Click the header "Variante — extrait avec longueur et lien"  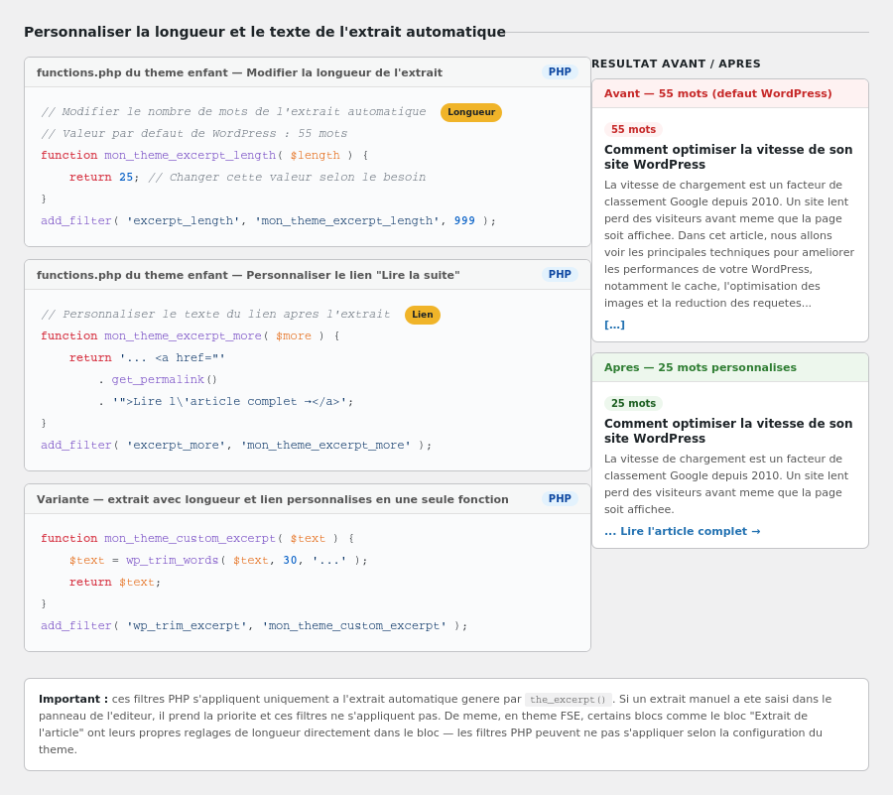272,499
